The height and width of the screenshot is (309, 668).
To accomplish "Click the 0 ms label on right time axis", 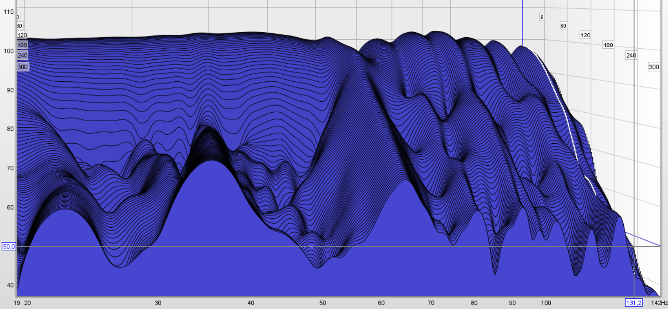I will [541, 17].
